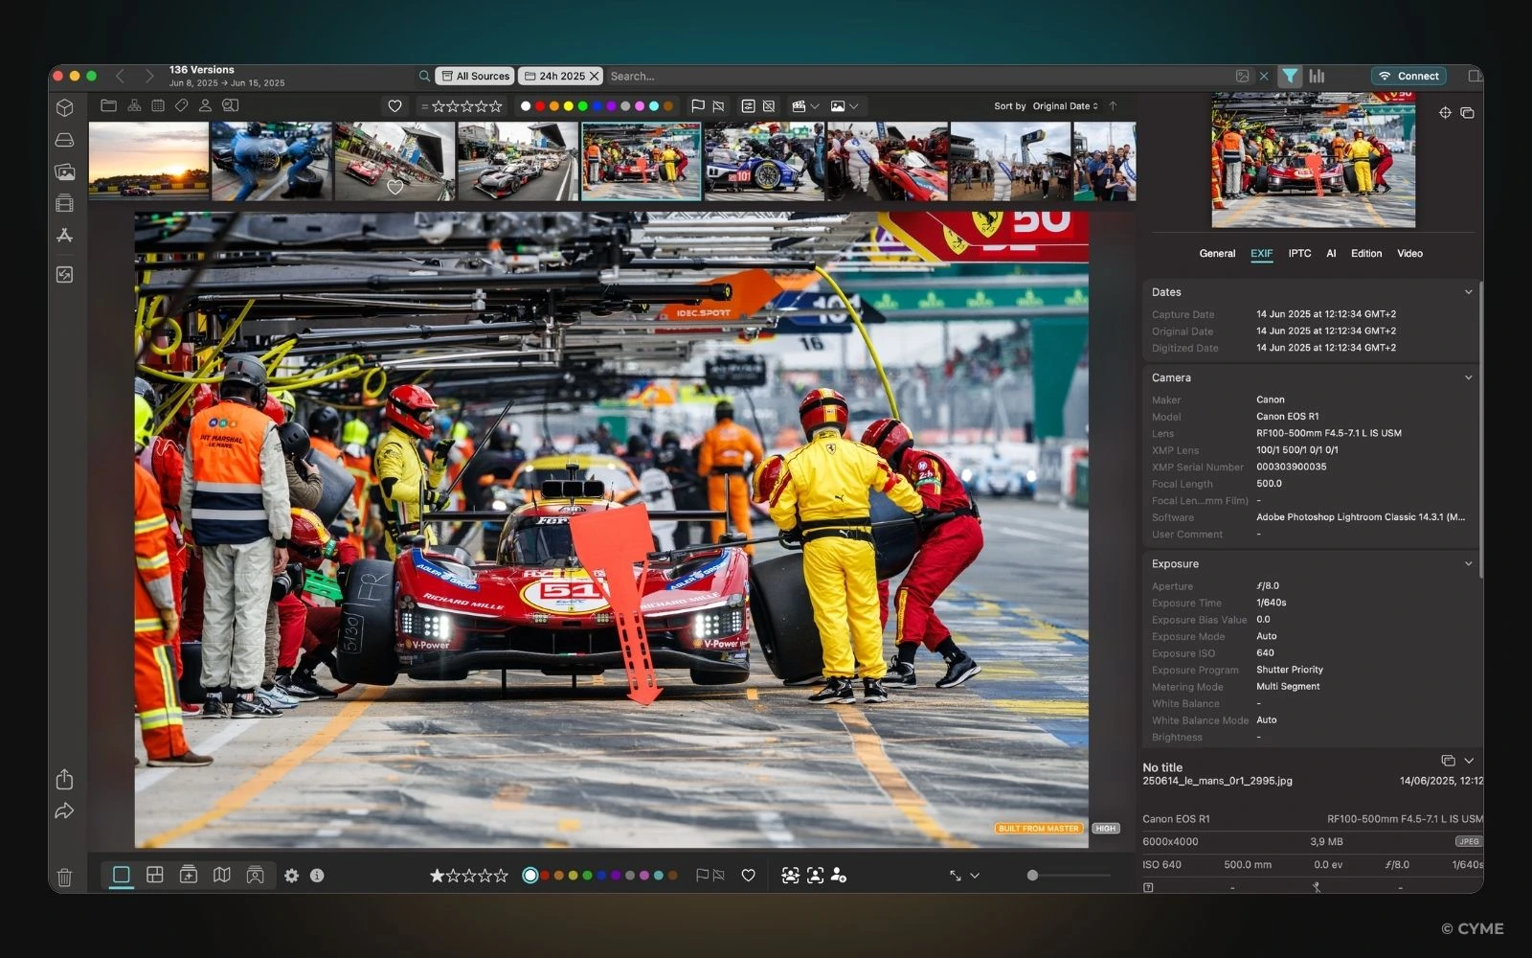Viewport: 1532px width, 958px height.
Task: Collapse the Exposure section
Action: (x=1468, y=563)
